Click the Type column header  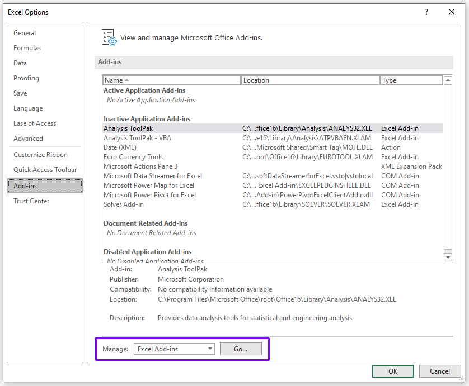411,80
